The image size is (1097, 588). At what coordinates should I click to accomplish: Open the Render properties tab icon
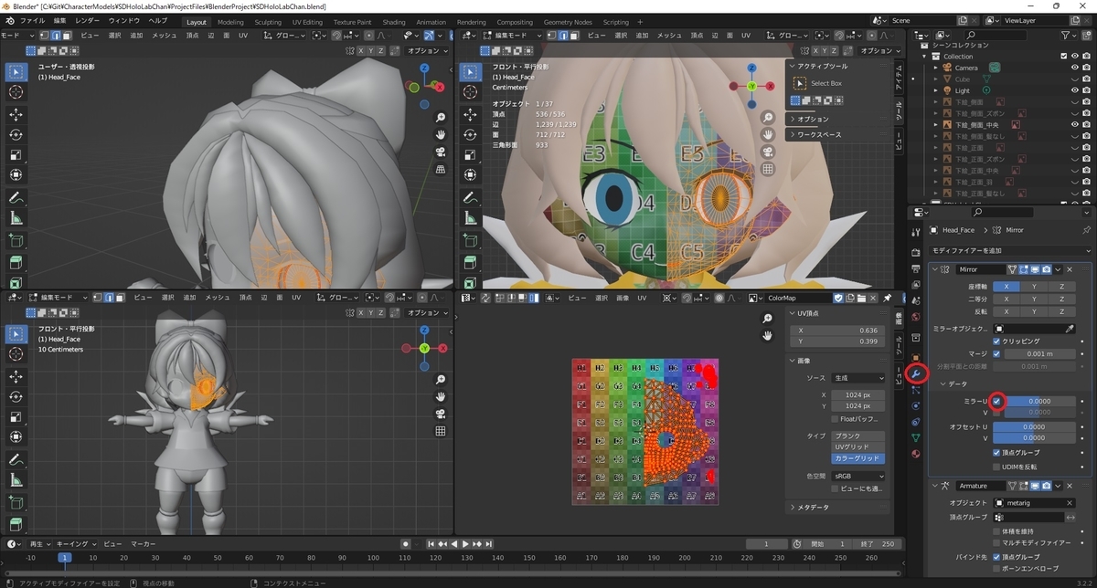[916, 252]
